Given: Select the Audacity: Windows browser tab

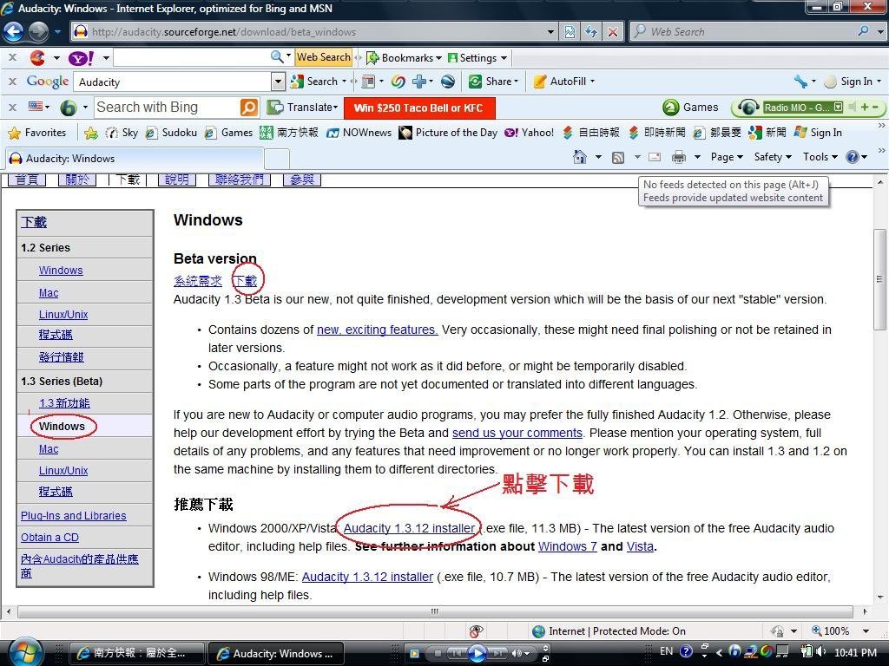Looking at the screenshot, I should point(134,159).
